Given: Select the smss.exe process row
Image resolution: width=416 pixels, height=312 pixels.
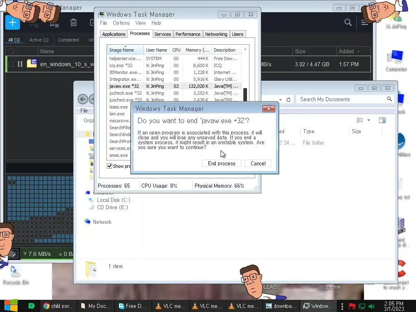Looking at the screenshot, I should pyautogui.click(x=119, y=155).
